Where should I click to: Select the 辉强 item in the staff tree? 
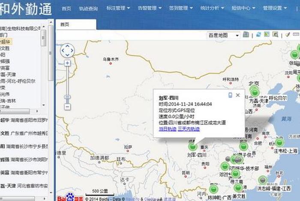(x=5, y=61)
